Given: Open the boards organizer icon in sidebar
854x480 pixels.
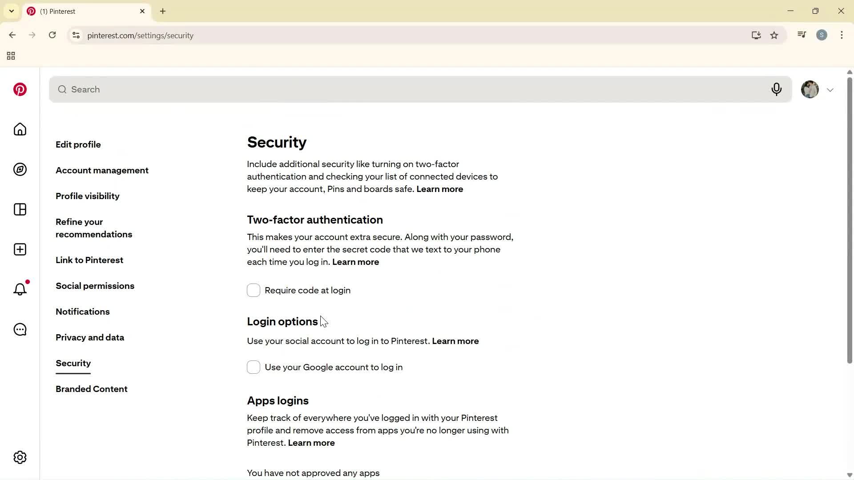Looking at the screenshot, I should (20, 209).
